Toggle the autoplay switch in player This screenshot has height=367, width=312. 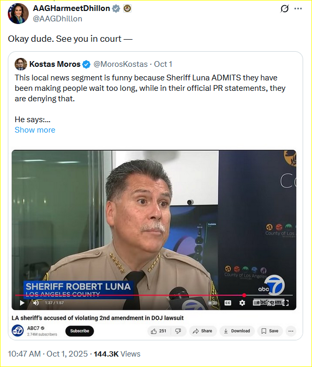coord(212,303)
